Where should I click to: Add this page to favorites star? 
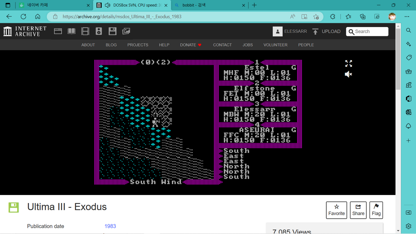coord(316,17)
